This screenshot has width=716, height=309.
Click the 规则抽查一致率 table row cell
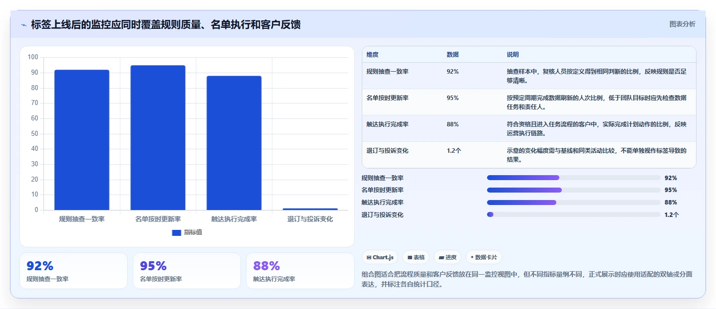click(387, 72)
